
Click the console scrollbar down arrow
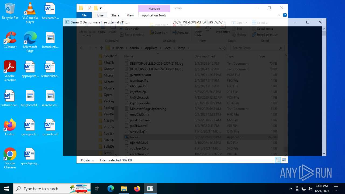click(324, 154)
